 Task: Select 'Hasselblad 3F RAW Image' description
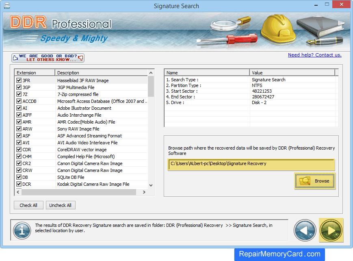coord(83,80)
